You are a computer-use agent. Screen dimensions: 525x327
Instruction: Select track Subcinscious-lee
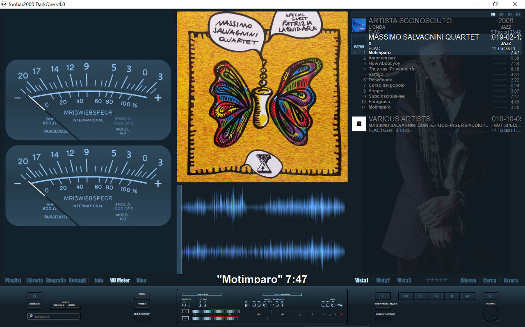[x=437, y=96]
